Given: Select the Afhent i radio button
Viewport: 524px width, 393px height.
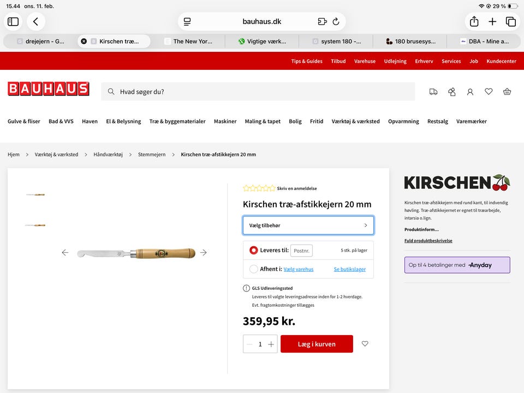Looking at the screenshot, I should (x=254, y=269).
